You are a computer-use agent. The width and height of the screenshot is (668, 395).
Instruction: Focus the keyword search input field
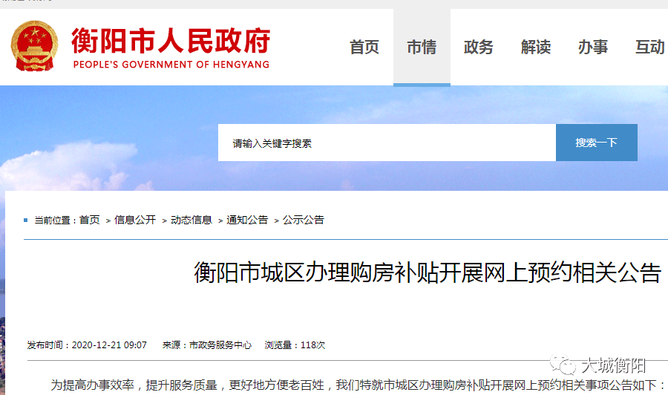point(387,143)
